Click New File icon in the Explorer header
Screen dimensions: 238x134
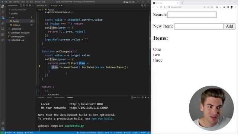[21, 6]
